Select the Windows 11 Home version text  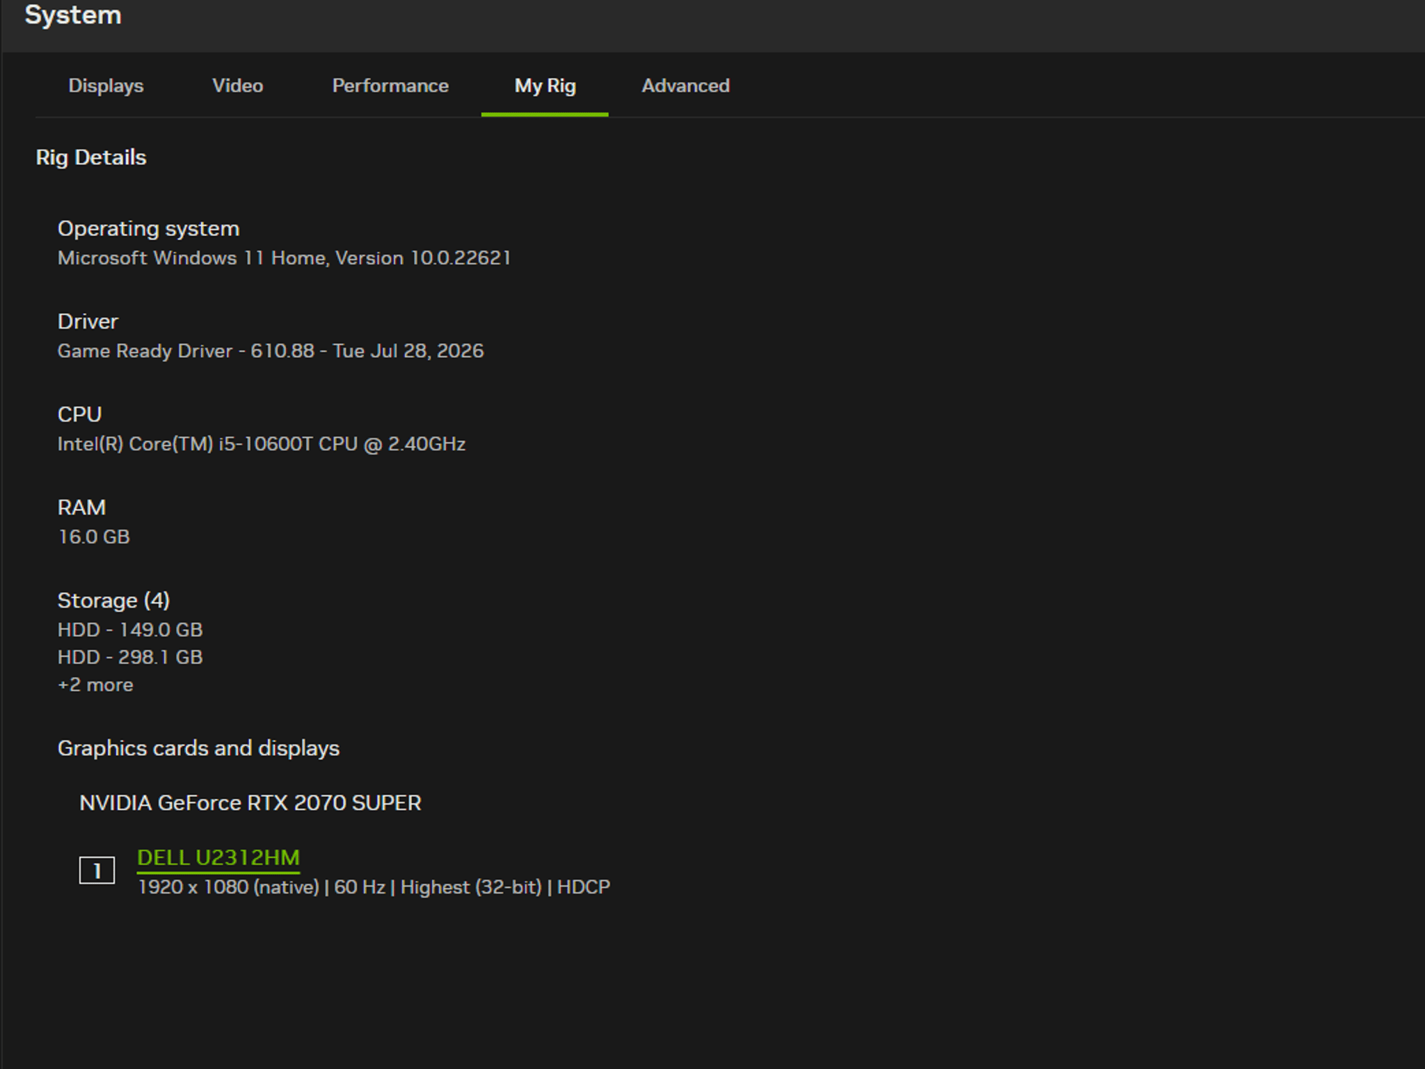tap(285, 258)
